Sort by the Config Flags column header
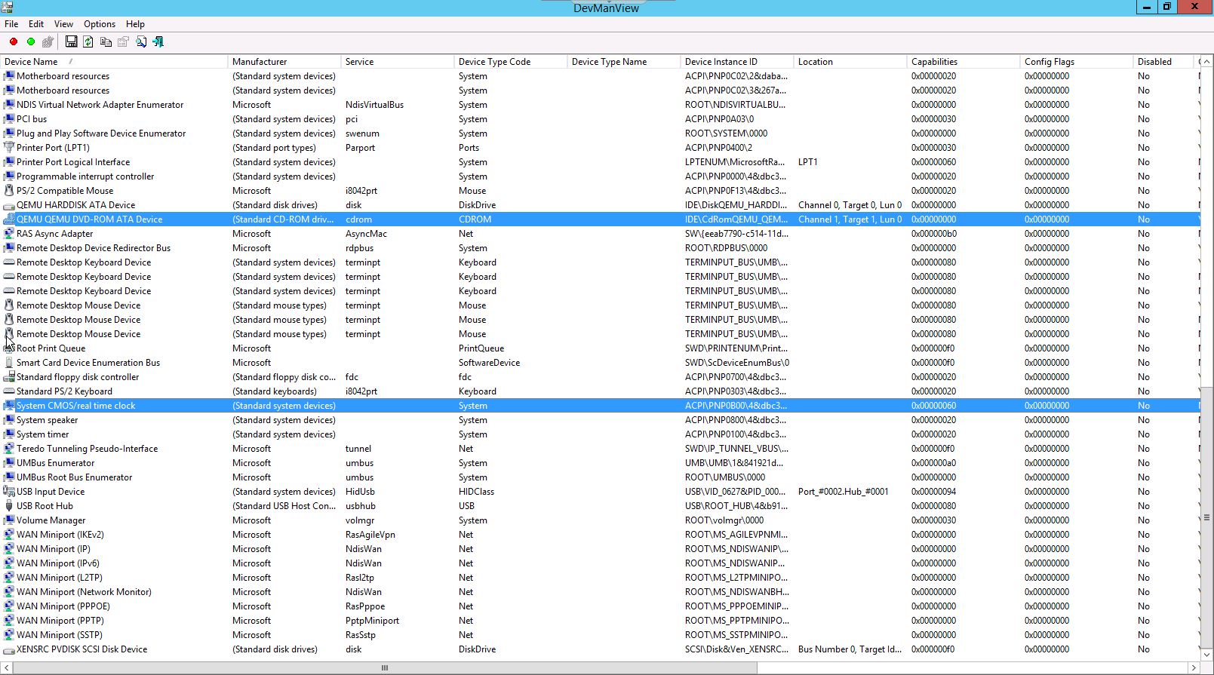1214x675 pixels. click(1076, 62)
